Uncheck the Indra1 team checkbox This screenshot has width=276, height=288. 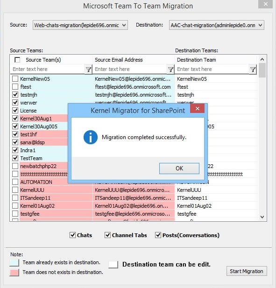coord(15,150)
